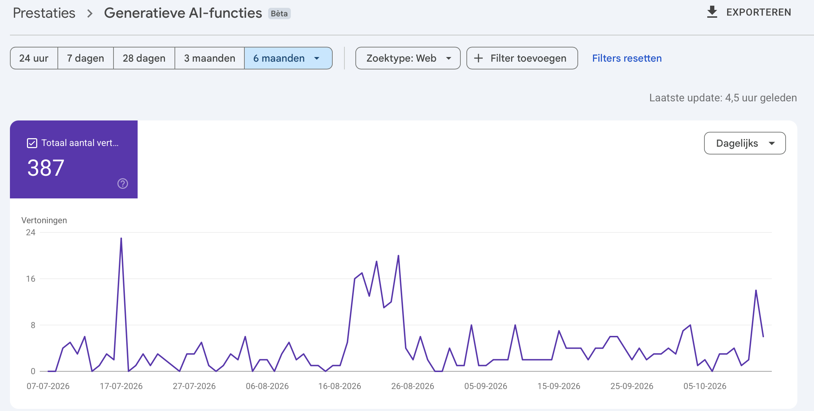Click the 16 label on the y-axis
Viewport: 814px width, 411px height.
[31, 279]
